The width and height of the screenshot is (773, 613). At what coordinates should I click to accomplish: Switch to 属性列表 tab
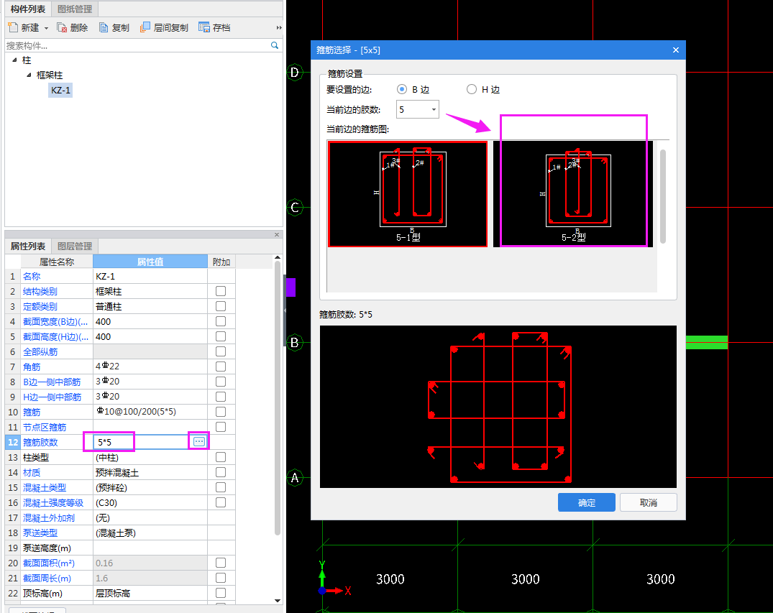click(x=28, y=246)
